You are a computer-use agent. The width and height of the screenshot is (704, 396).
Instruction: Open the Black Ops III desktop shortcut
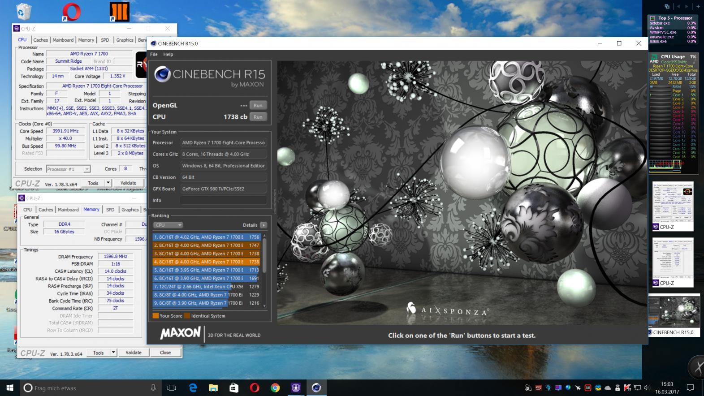coord(119,12)
